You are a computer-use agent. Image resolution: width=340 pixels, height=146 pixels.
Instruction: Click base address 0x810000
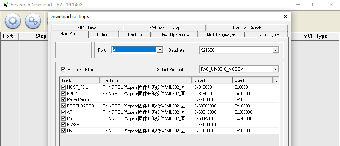click(x=203, y=87)
